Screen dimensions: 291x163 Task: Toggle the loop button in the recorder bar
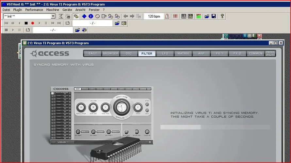coord(68,23)
